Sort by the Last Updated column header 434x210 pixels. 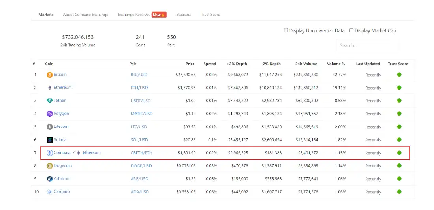click(368, 64)
